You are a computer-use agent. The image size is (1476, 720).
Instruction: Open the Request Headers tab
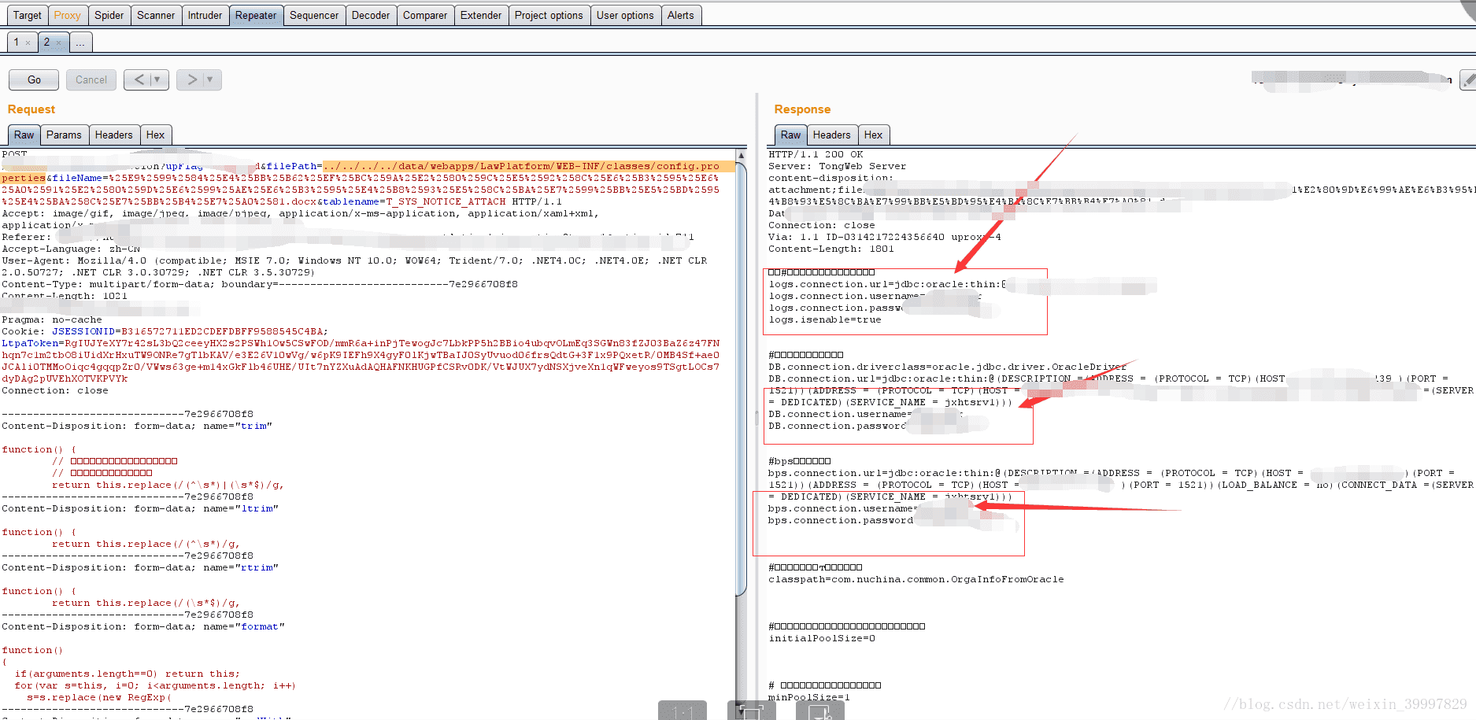tap(114, 135)
